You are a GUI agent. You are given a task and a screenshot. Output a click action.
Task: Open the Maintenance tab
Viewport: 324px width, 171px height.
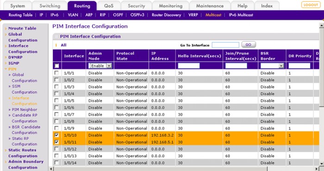click(210, 6)
